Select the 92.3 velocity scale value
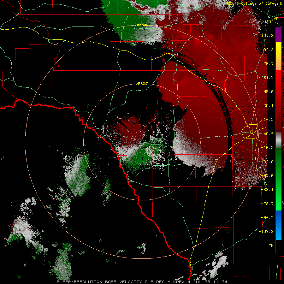Image resolution: width=284 pixels, height=284 pixels. pos(269,50)
